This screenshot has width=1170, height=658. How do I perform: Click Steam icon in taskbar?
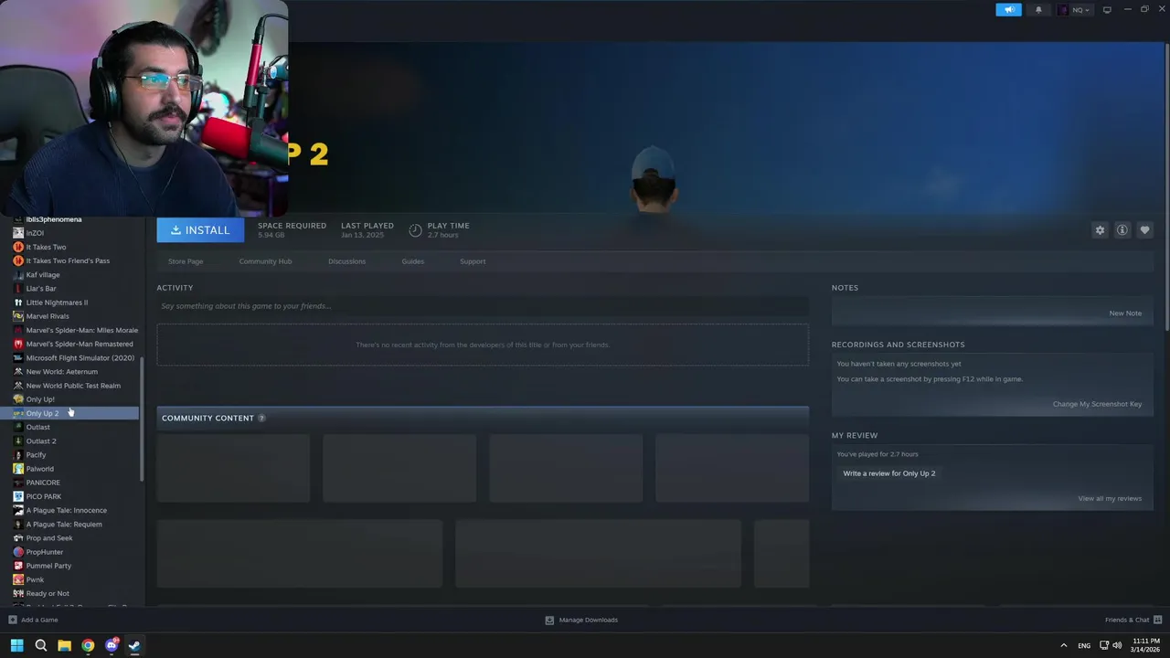[x=134, y=645]
